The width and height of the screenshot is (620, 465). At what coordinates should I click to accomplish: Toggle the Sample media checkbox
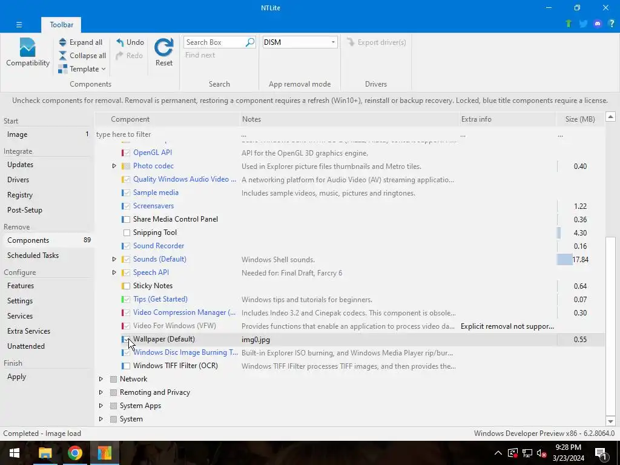(x=127, y=193)
